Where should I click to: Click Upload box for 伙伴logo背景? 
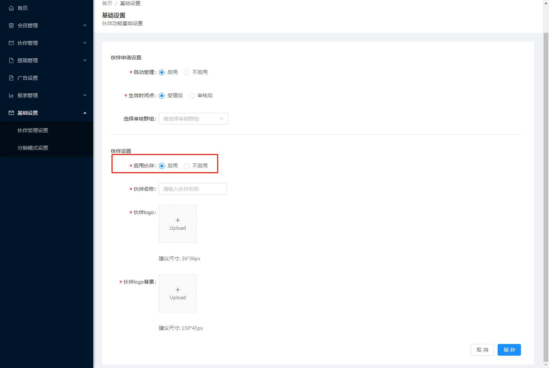[178, 293]
